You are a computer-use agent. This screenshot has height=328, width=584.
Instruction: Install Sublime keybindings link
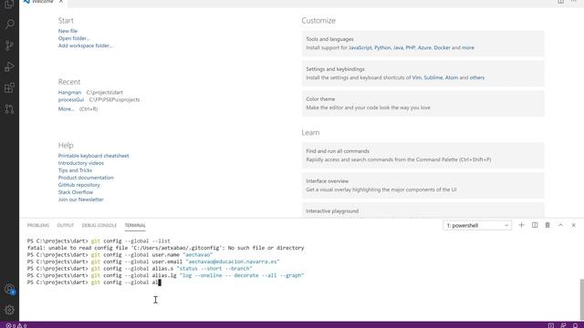(x=433, y=77)
